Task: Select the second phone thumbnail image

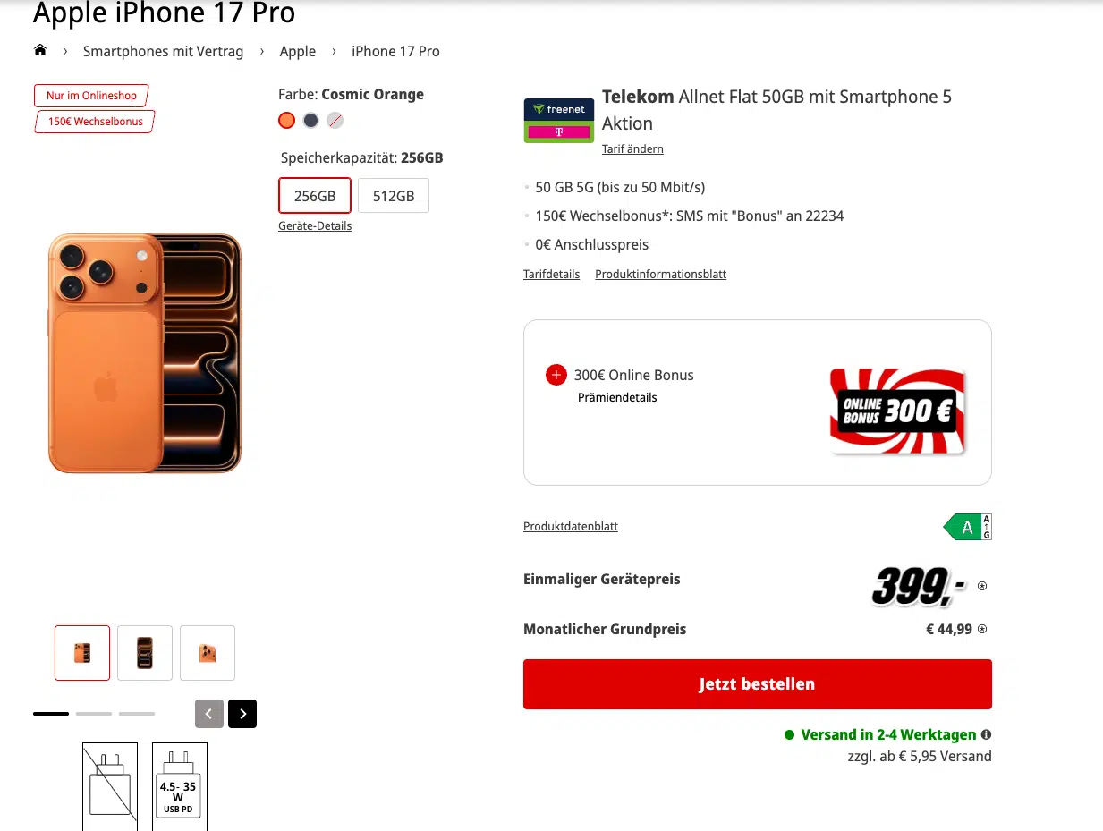Action: pyautogui.click(x=145, y=653)
